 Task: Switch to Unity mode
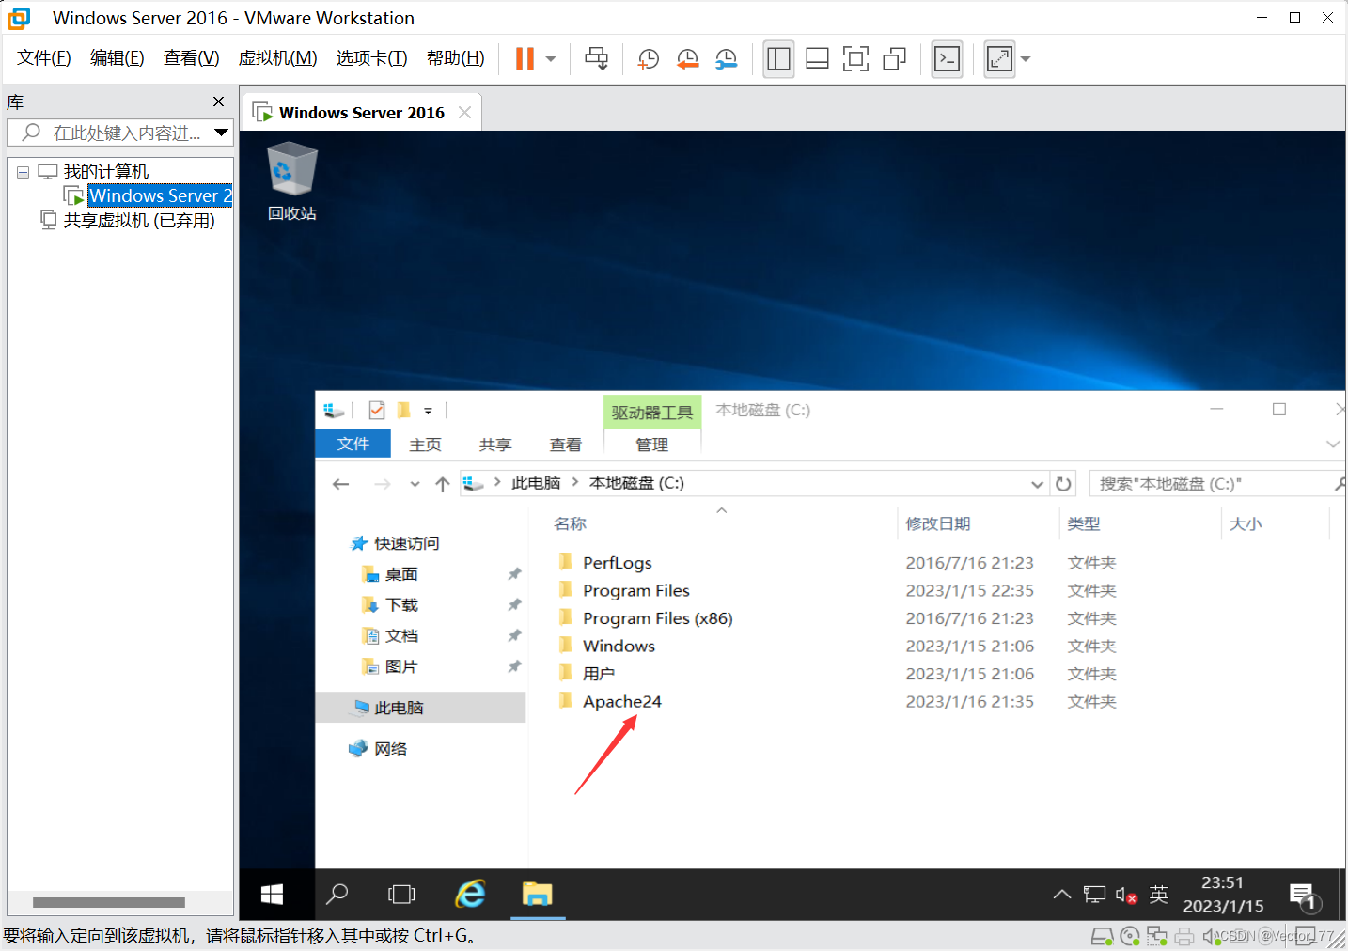tap(894, 59)
